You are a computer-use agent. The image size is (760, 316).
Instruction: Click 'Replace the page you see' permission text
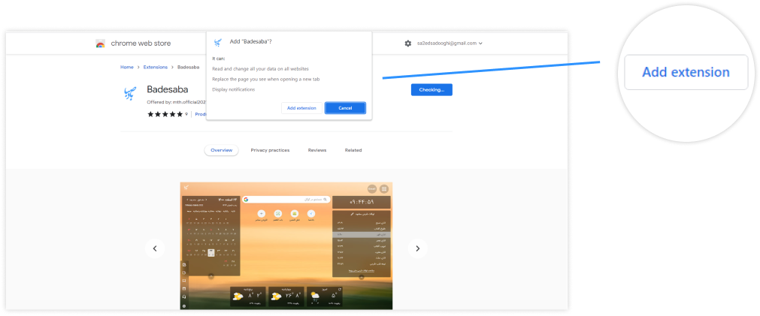265,79
